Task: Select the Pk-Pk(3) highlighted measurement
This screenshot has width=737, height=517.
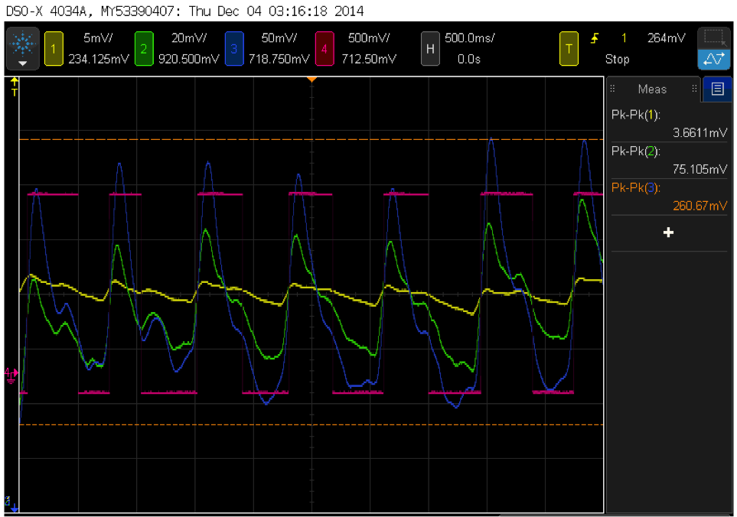Action: [x=669, y=197]
